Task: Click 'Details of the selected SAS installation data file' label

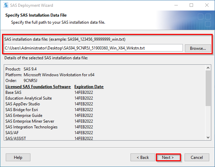Action: pyautogui.click(x=46, y=58)
